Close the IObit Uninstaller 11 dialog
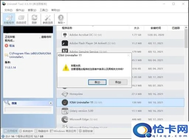189x139 pixels. (x=128, y=56)
